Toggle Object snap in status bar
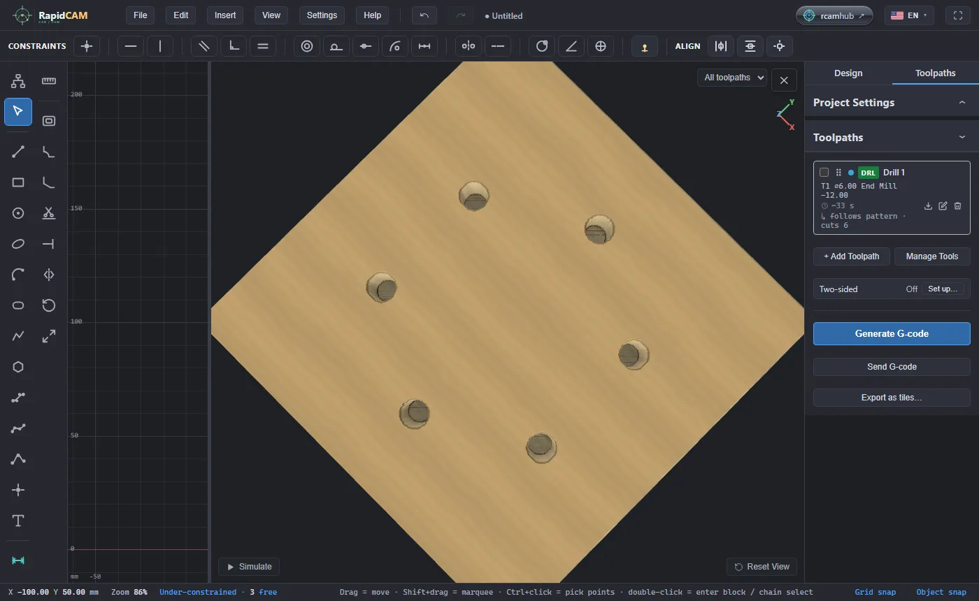 point(941,592)
